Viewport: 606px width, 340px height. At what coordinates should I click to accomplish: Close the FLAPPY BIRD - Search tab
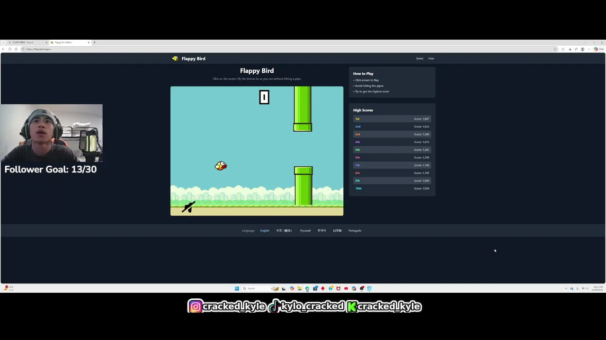click(46, 42)
